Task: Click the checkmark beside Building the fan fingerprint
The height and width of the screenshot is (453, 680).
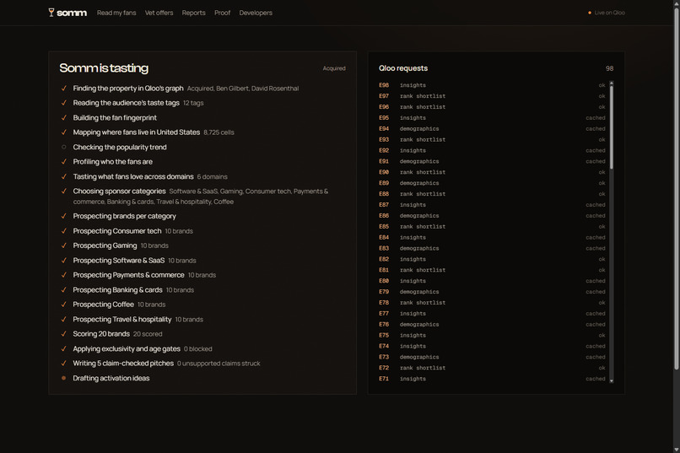Action: [64, 117]
